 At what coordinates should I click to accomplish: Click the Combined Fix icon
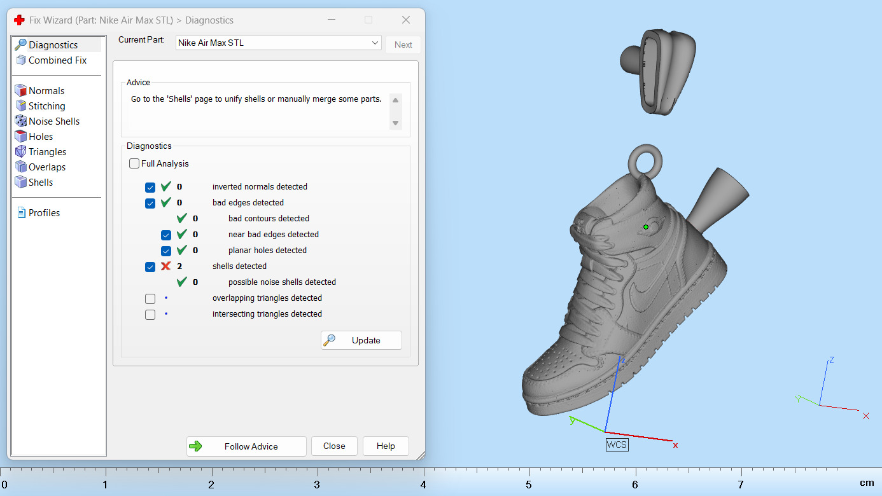coord(20,60)
